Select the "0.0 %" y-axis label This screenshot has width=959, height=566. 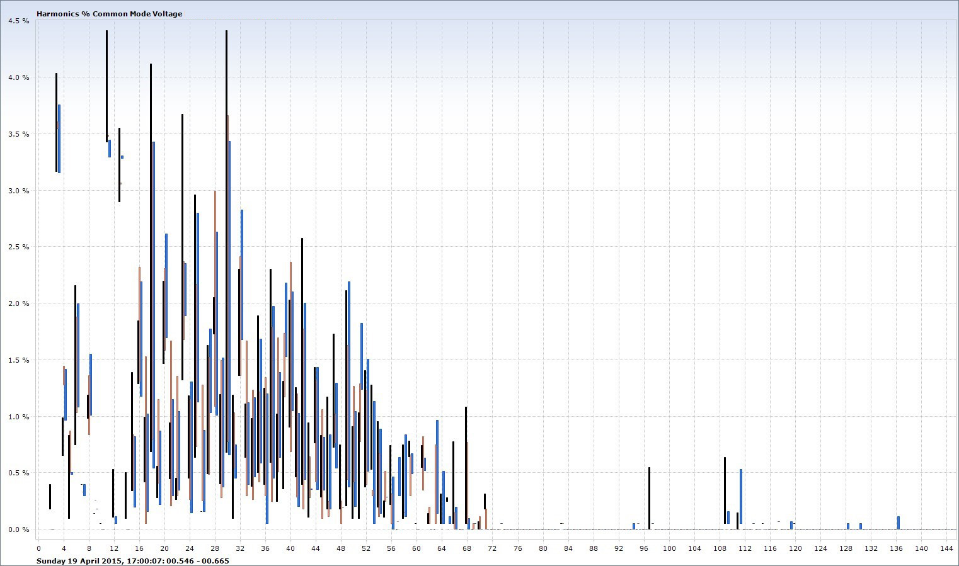pyautogui.click(x=19, y=529)
